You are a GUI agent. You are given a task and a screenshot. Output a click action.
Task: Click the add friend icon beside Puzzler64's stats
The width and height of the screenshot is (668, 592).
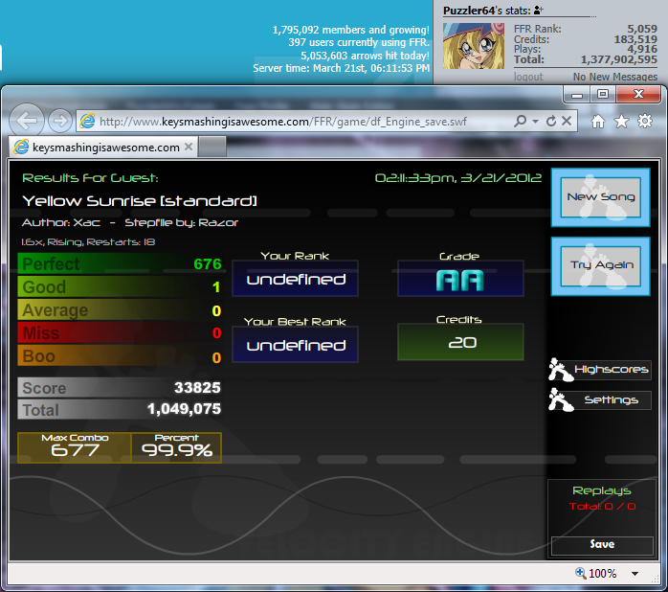(x=538, y=11)
